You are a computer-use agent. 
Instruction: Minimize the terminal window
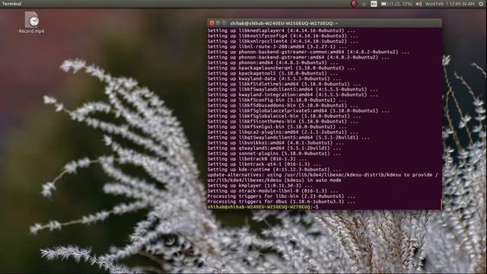(218, 23)
